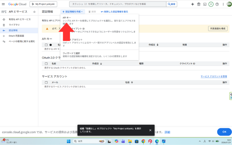
Task: Open the notifications badge showing 2
Action: [x=211, y=4]
